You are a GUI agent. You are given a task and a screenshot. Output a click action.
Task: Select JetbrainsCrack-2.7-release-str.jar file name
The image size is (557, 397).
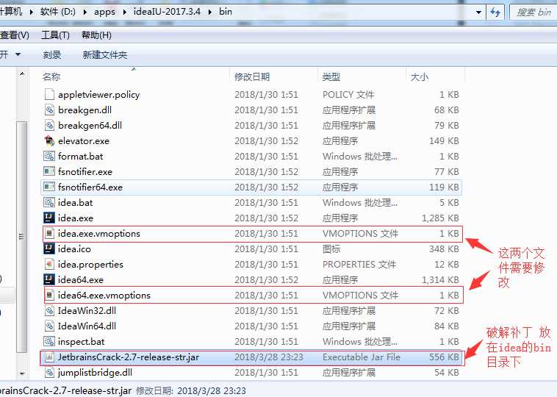pyautogui.click(x=129, y=357)
